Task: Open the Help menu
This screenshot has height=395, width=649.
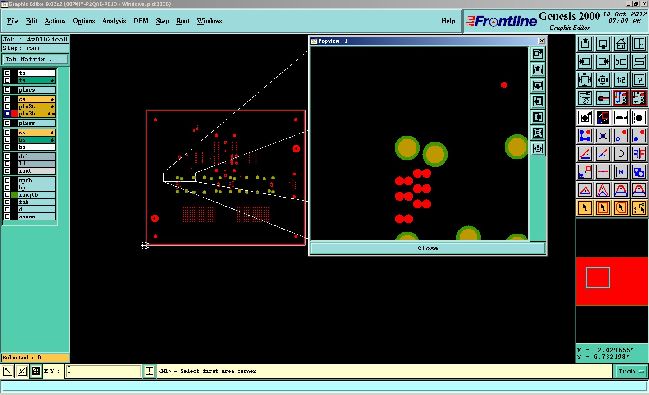Action: (x=448, y=21)
